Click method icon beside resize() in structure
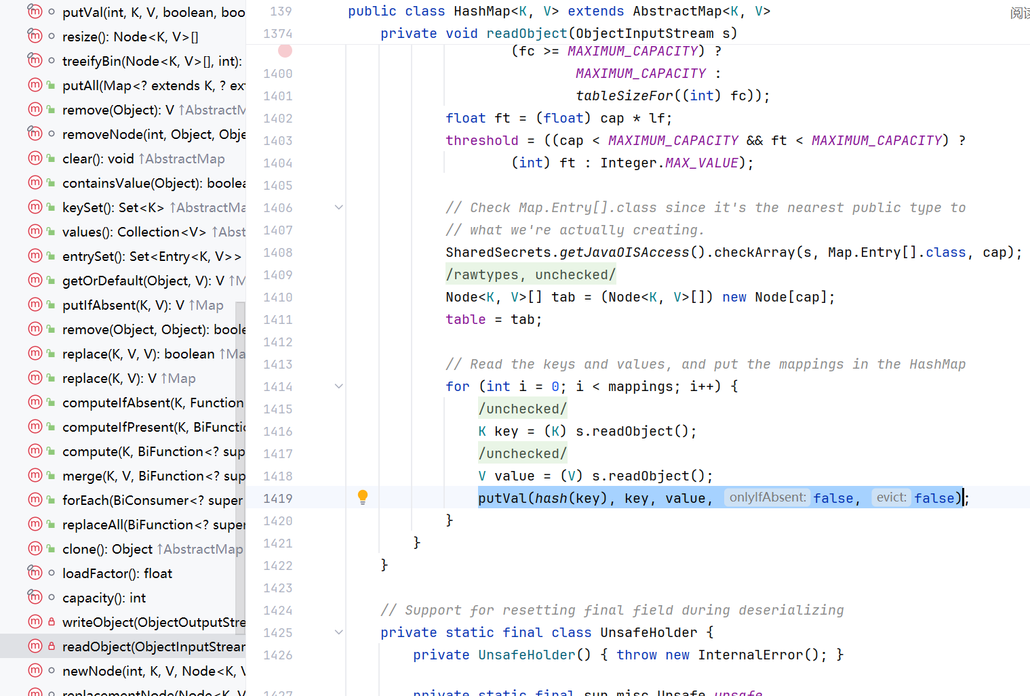Image resolution: width=1030 pixels, height=696 pixels. 35,37
